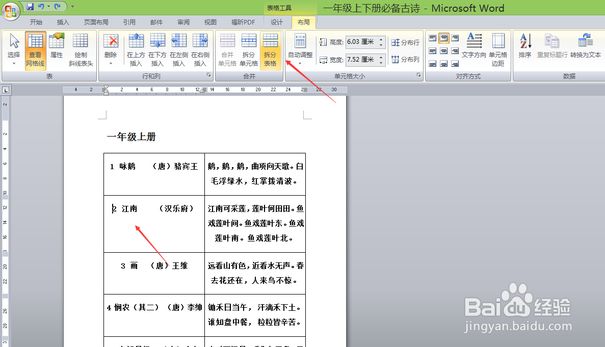605x347 pixels.
Task: Open the 引用 tab
Action: pyautogui.click(x=129, y=22)
